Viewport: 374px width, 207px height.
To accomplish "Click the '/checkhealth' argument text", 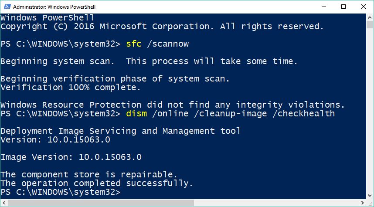I will pos(303,113).
